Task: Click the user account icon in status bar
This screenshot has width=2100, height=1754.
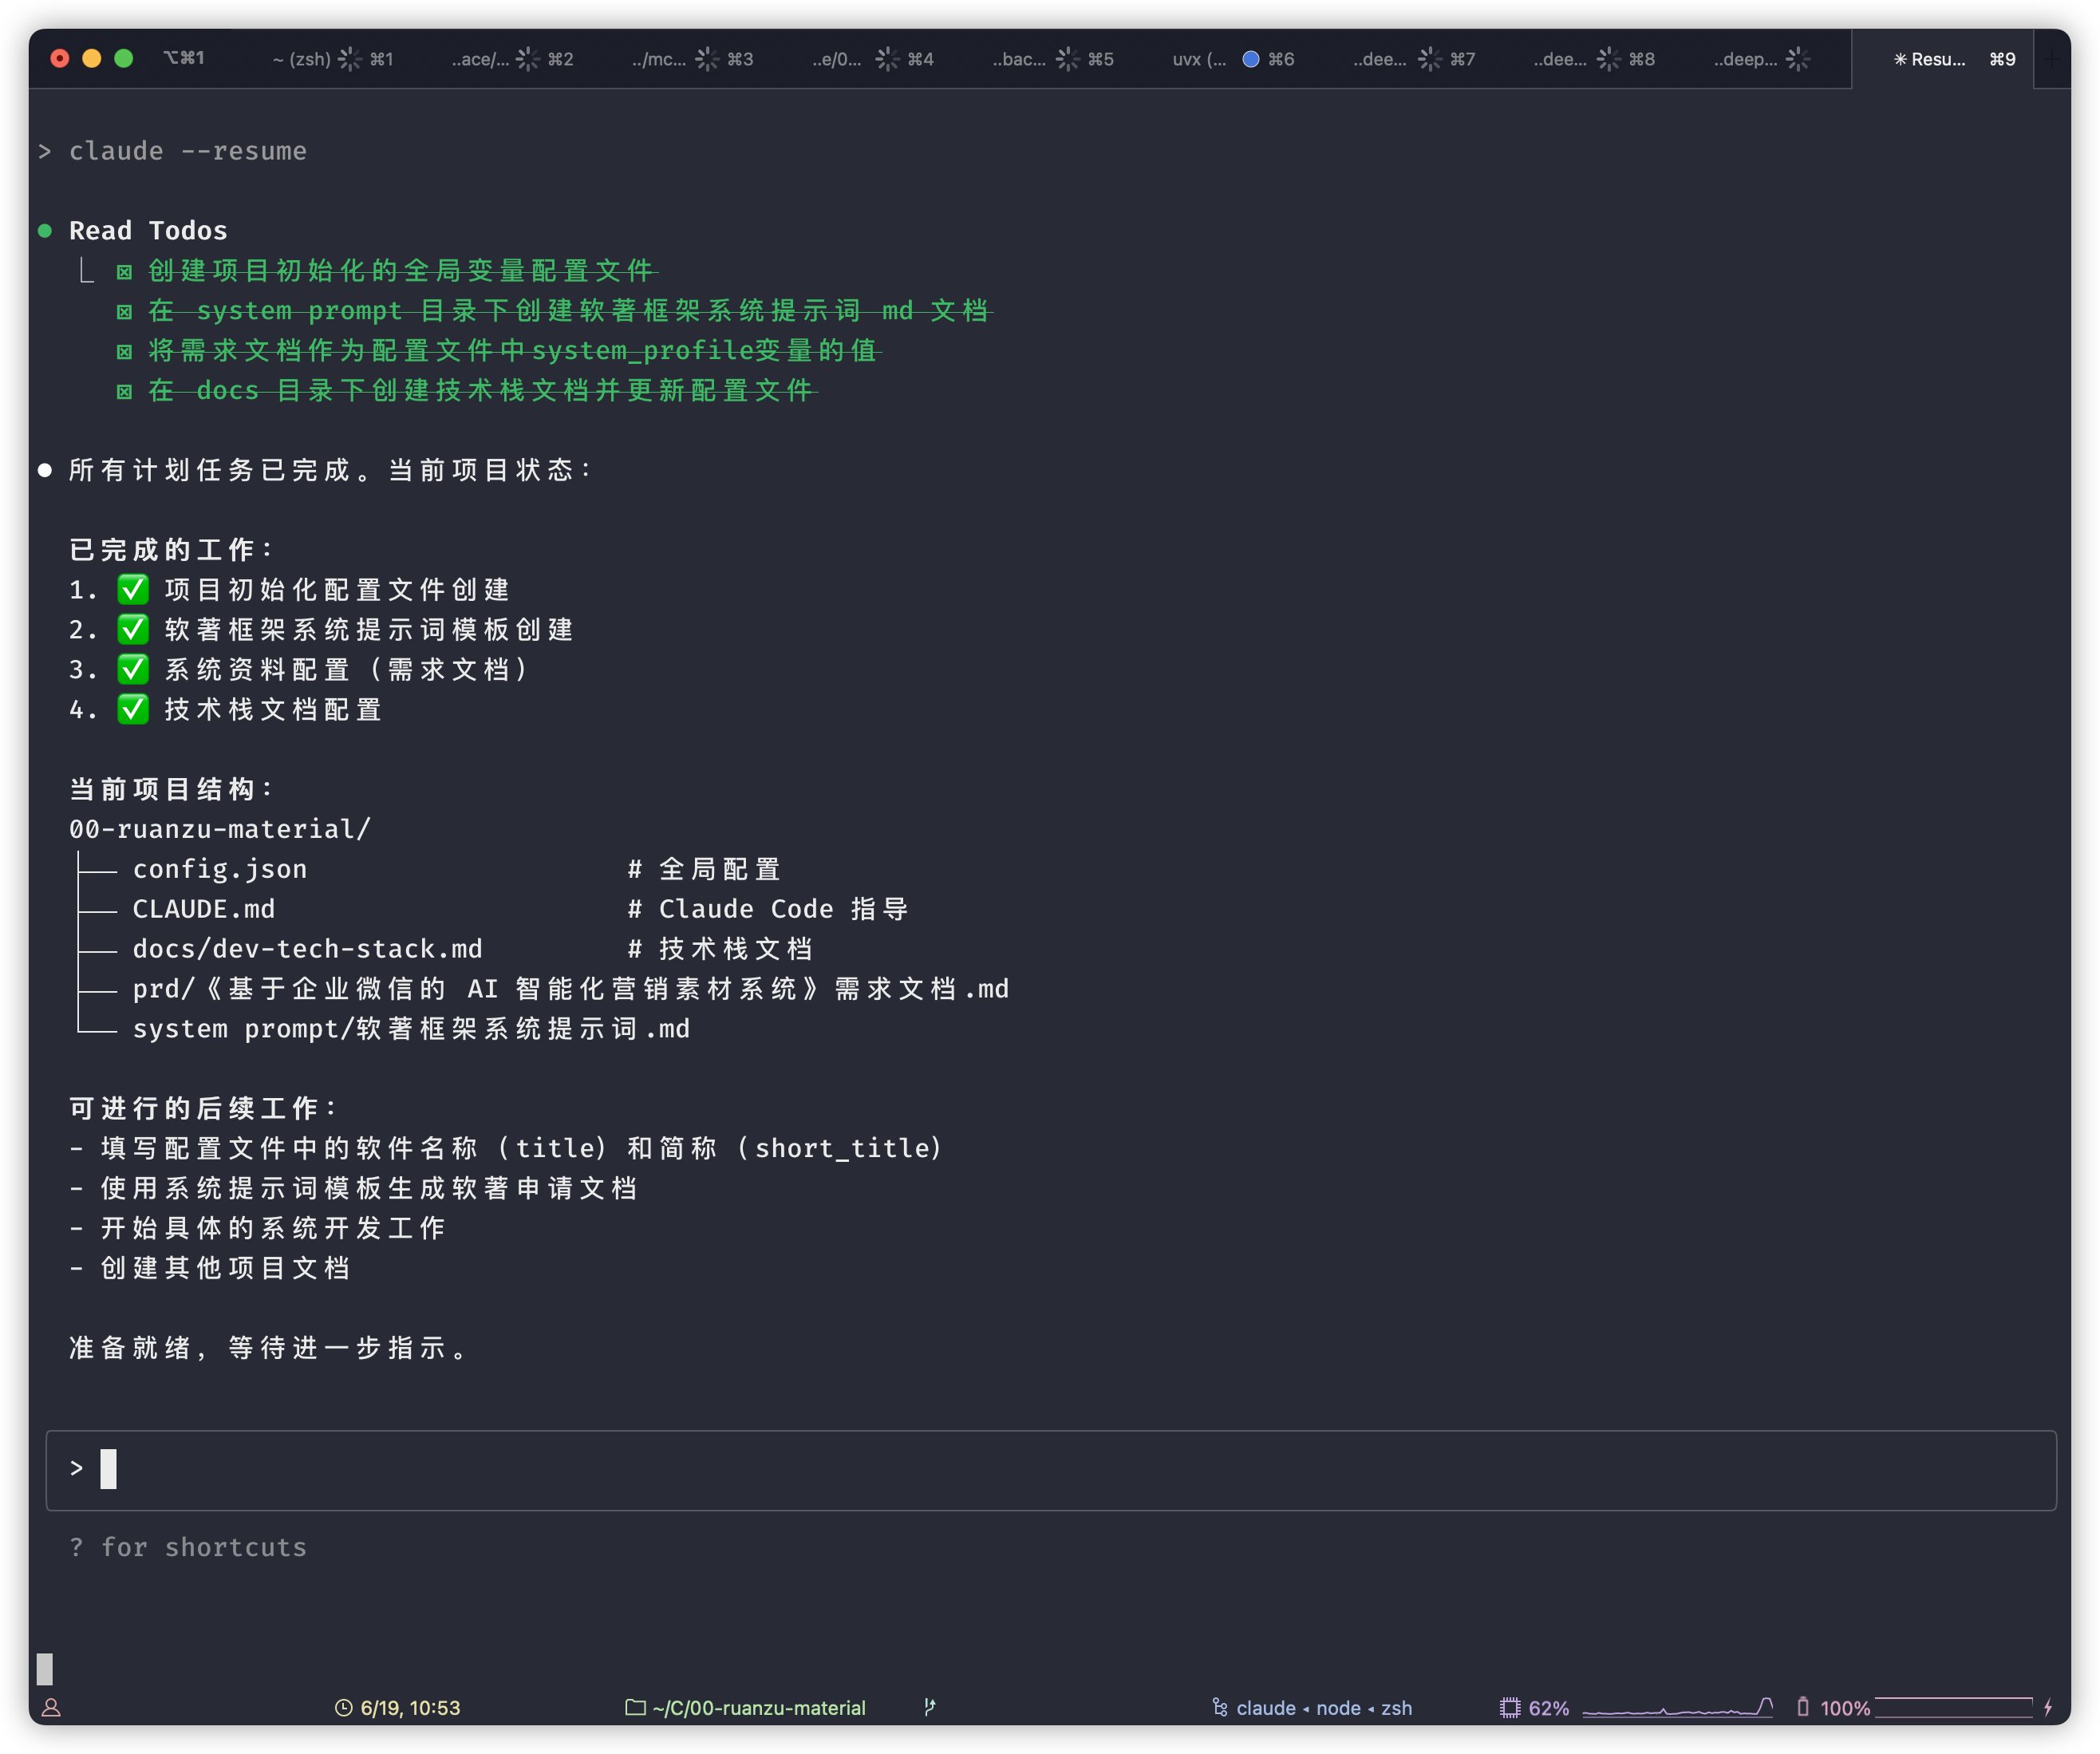Action: pos(51,1708)
